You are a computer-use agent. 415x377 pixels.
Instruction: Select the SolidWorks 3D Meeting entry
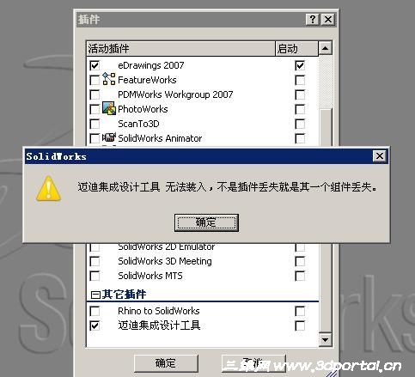point(165,261)
